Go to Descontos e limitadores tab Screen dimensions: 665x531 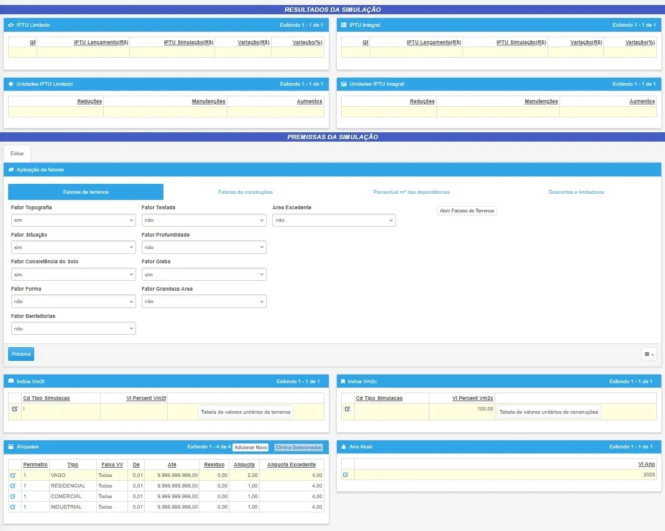point(576,192)
